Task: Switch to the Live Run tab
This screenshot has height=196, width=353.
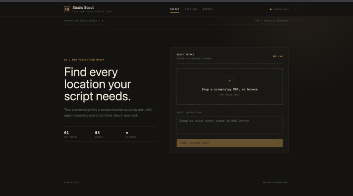Action: click(x=191, y=10)
